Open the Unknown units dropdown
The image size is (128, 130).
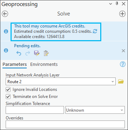pyautogui.click(x=95, y=110)
